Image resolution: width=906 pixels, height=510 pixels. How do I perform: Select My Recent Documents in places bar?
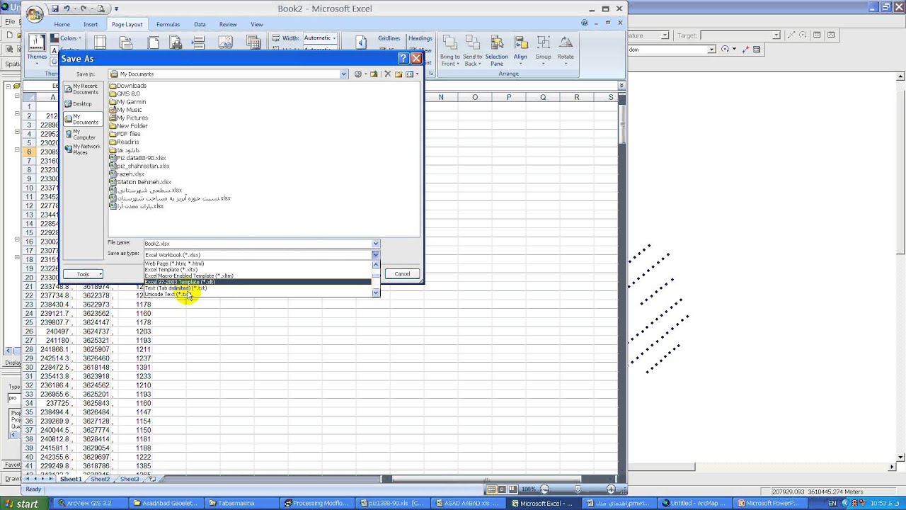(x=82, y=89)
